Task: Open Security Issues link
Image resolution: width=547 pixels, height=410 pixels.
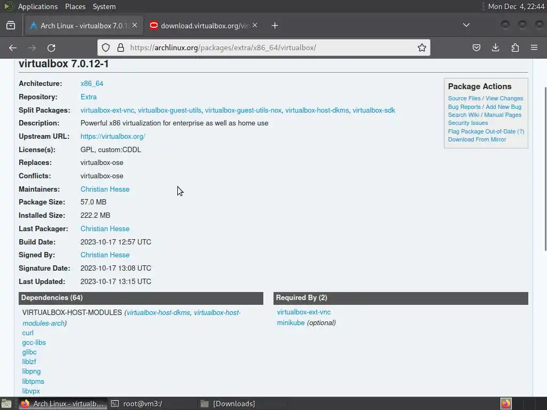Action: tap(468, 123)
